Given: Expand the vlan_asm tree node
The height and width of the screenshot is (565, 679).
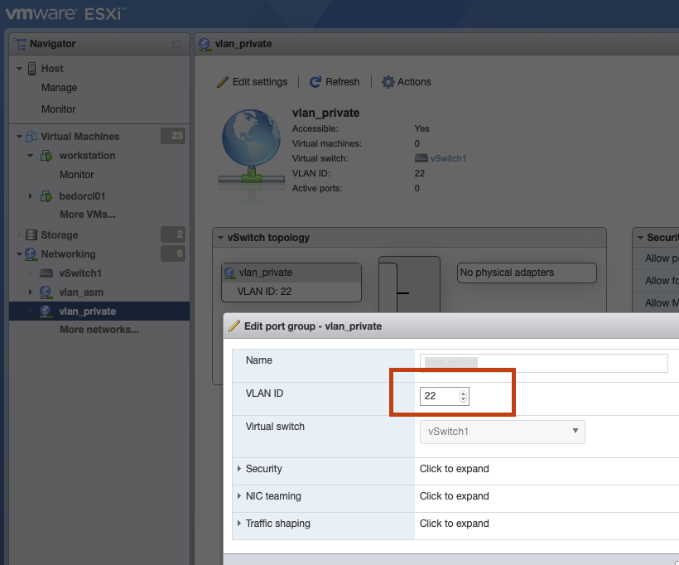Looking at the screenshot, I should point(31,292).
